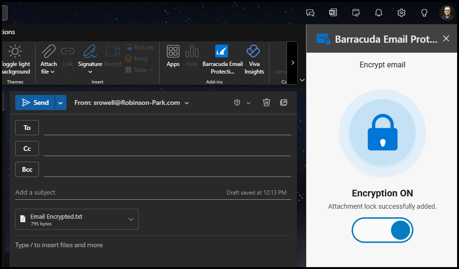Image resolution: width=459 pixels, height=269 pixels.
Task: Click the Attach file paperclip icon
Action: point(48,51)
